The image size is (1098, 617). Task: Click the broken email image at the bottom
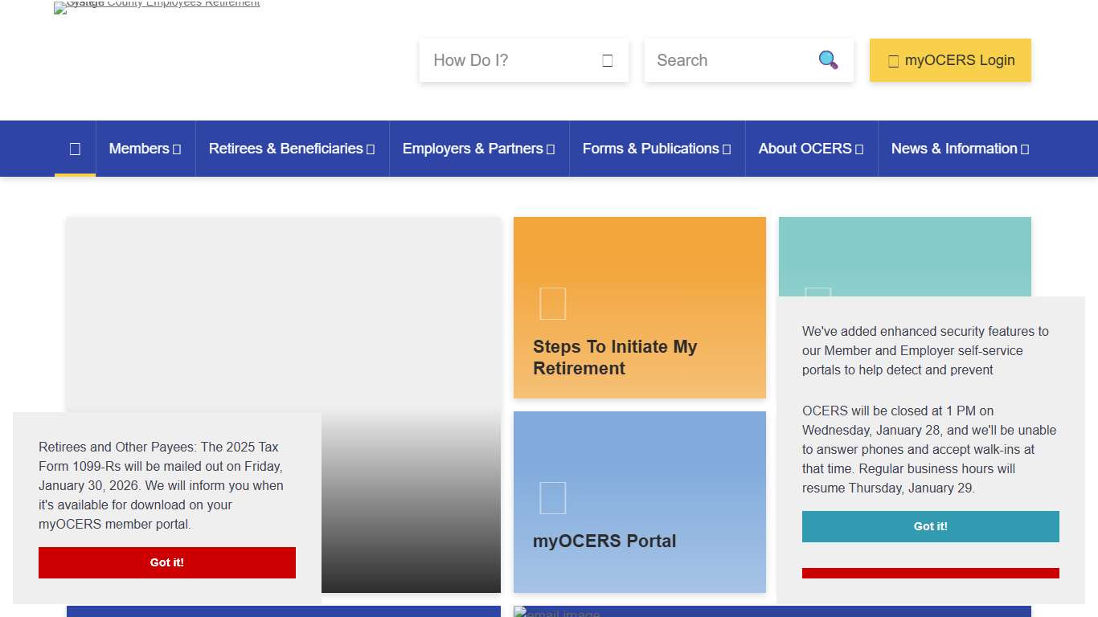tap(556, 612)
